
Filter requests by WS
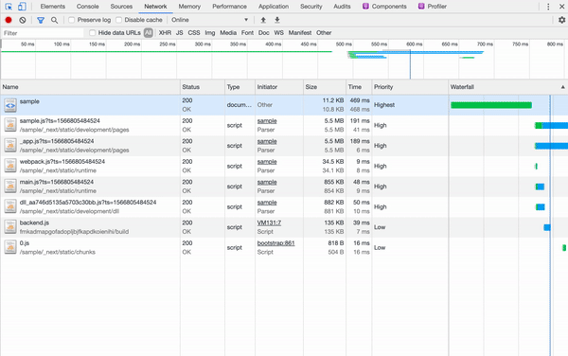(279, 33)
